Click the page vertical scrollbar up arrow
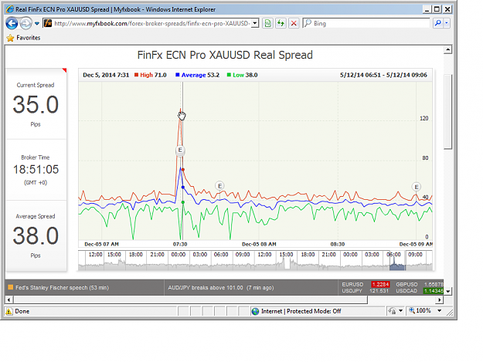Screen dimensions: 483x362 tap(448, 49)
